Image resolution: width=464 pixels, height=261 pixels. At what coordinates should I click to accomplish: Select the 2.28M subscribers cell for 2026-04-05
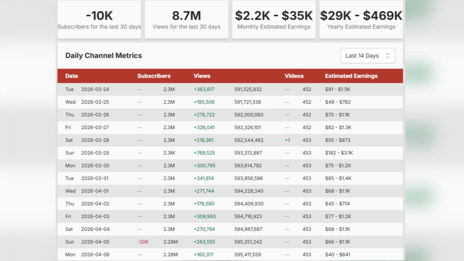[x=170, y=242]
